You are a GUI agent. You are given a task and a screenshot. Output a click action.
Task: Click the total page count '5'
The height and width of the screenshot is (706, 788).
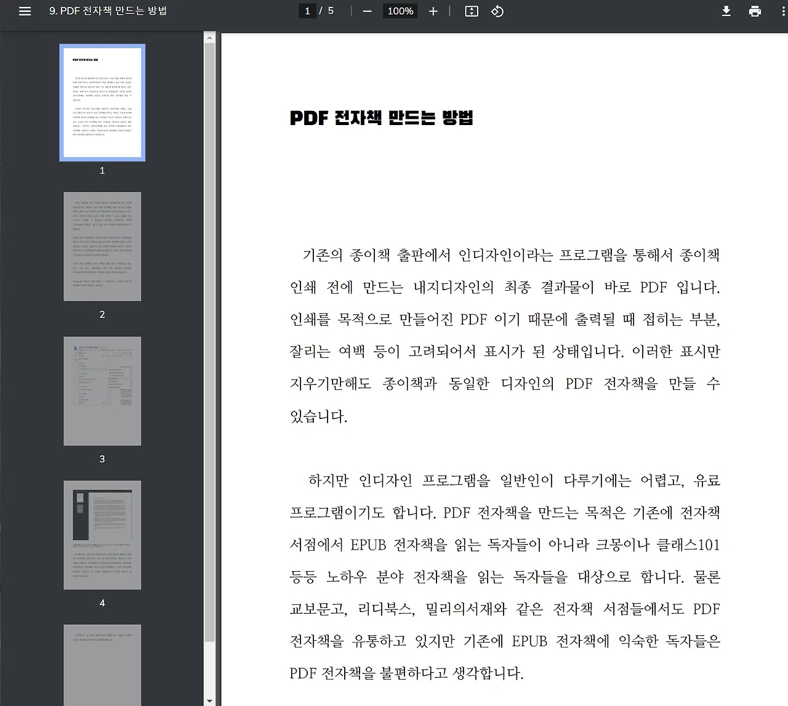point(331,11)
